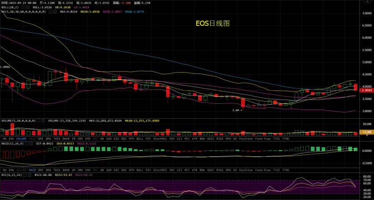This screenshot has width=374, height=200.
Task: Select Position tab in row above RSI panel
Action: click(x=246, y=170)
